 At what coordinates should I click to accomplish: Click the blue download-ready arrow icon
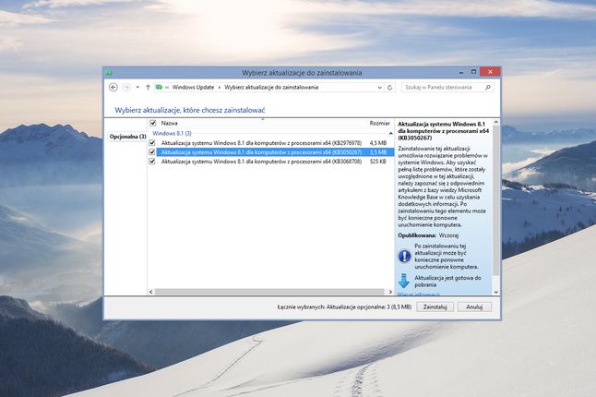[x=404, y=281]
